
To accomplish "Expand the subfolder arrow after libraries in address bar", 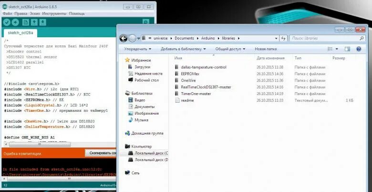I will point(238,38).
